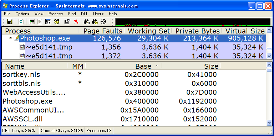Image resolution: width=274 pixels, height=136 pixels.
Task: Open the View menu
Action: [39, 14]
